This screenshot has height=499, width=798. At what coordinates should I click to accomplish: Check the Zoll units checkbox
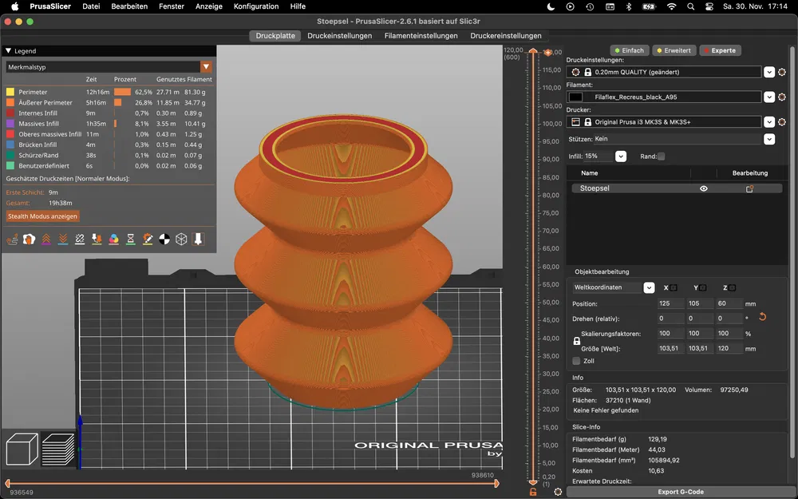pos(577,361)
